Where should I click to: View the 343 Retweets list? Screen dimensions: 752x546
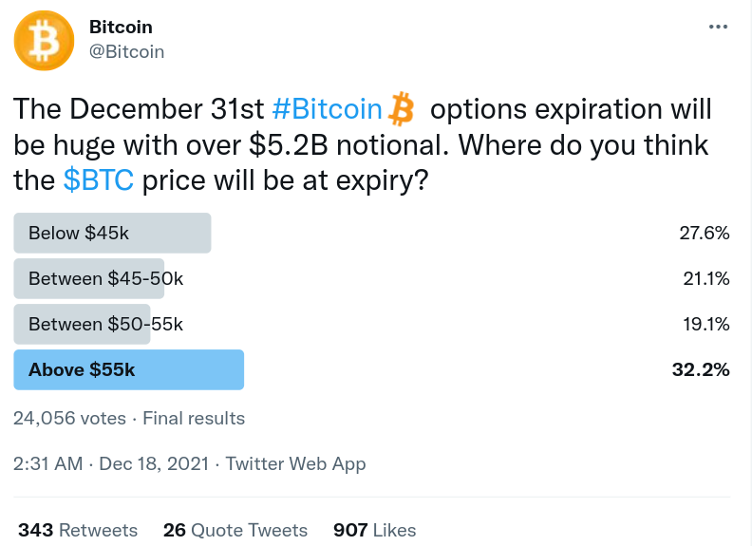tap(78, 530)
